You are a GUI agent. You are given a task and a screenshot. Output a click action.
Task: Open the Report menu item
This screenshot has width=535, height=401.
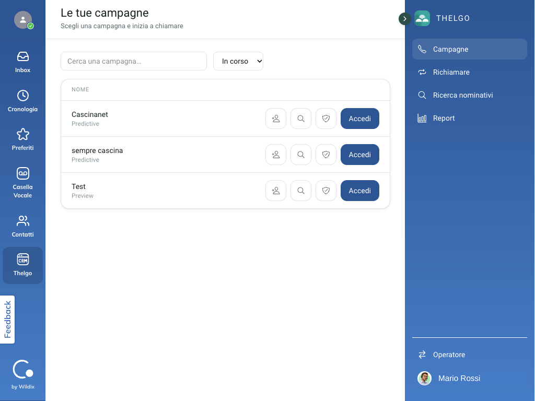pyautogui.click(x=470, y=118)
